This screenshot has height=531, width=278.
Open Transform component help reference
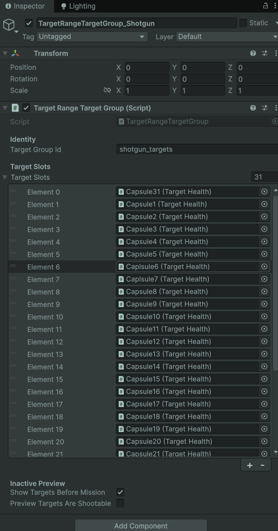[x=253, y=53]
